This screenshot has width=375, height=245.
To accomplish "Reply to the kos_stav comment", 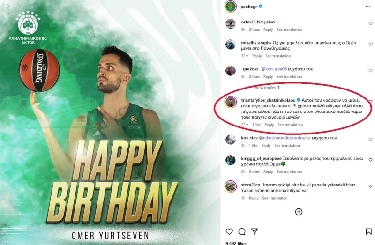I will (266, 146).
